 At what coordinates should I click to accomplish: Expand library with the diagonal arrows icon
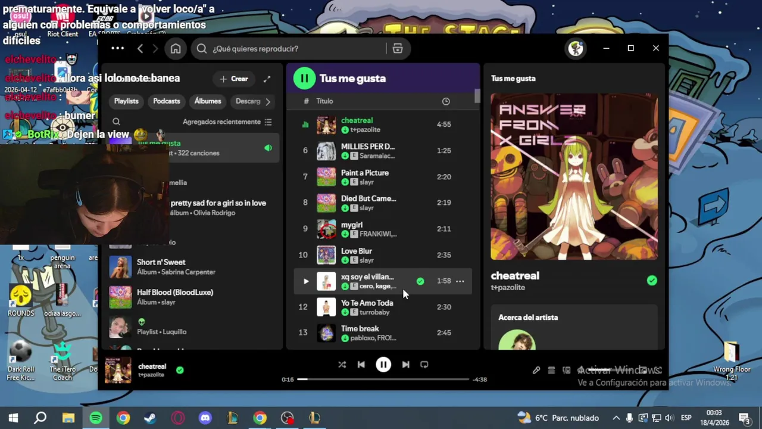click(x=267, y=79)
